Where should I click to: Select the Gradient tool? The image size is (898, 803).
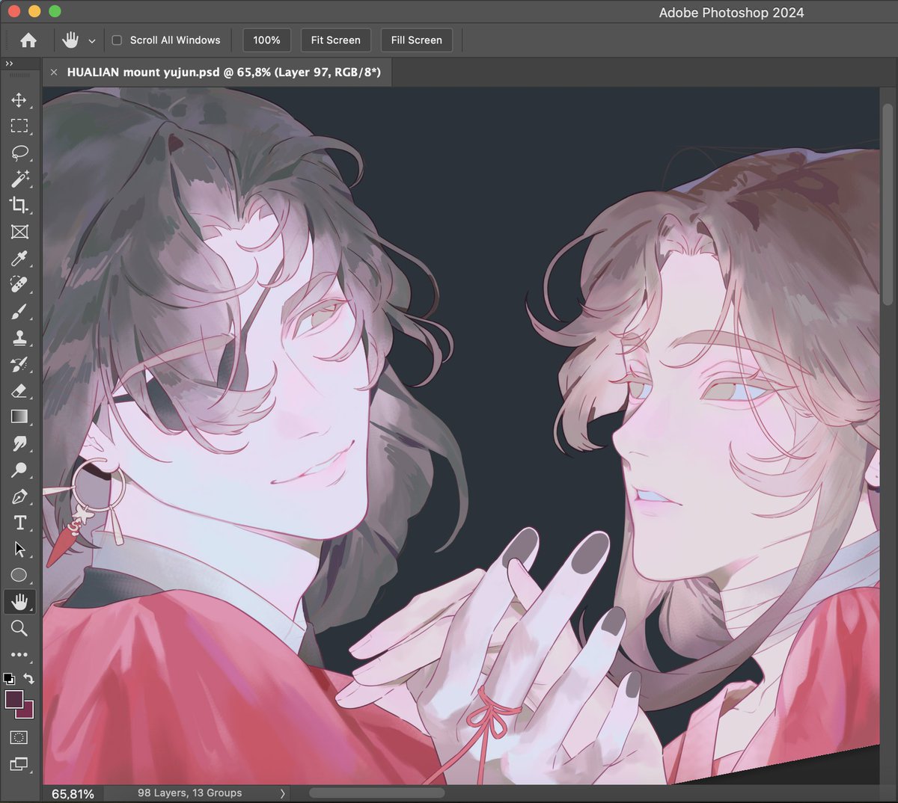19,416
